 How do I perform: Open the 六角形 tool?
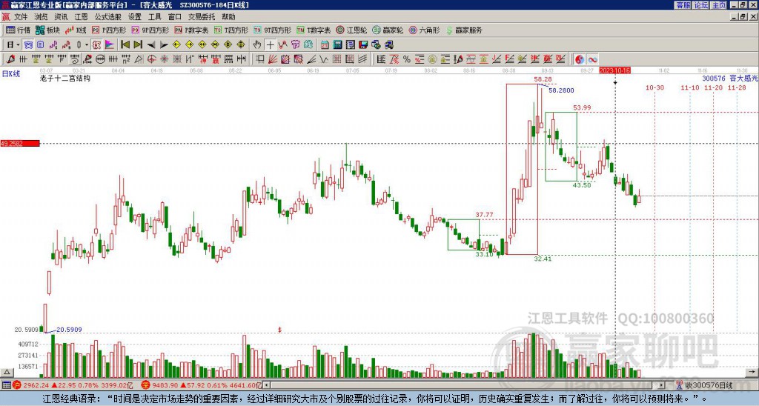coord(425,30)
